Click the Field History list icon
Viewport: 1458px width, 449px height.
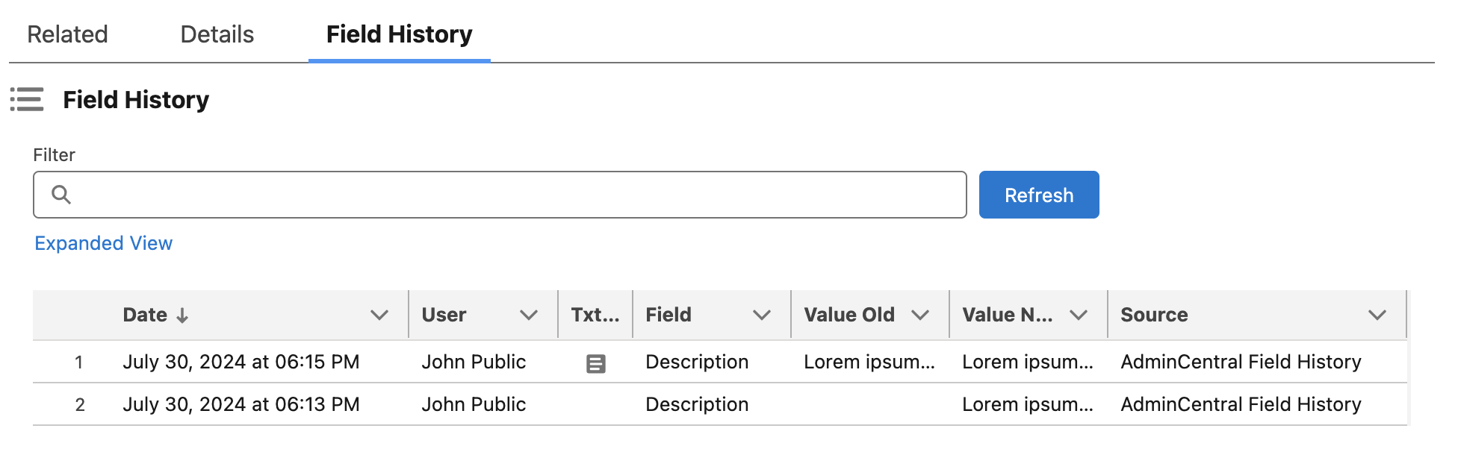[27, 99]
